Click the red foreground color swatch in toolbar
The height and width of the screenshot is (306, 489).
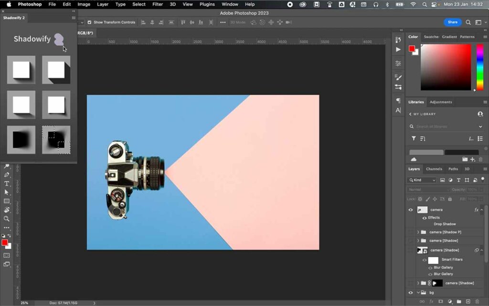4,243
